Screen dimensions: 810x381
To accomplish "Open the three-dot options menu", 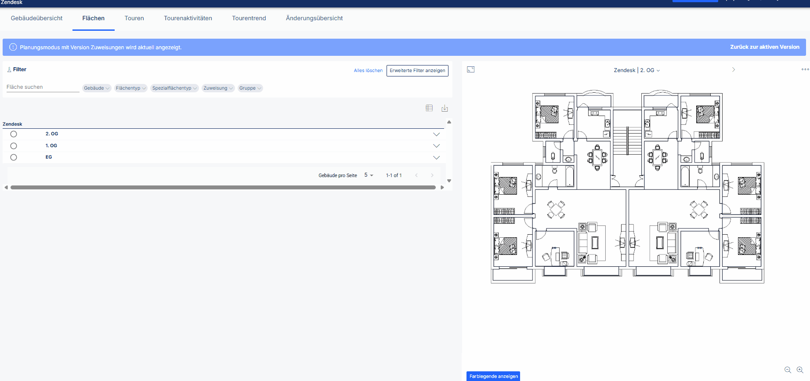I will coord(805,69).
